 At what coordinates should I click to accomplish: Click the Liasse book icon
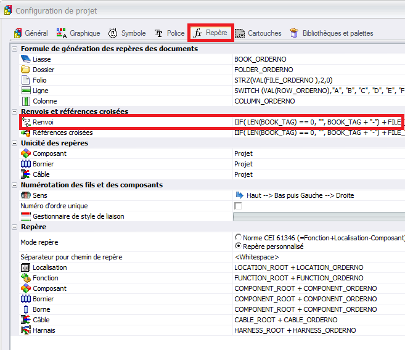[25, 59]
